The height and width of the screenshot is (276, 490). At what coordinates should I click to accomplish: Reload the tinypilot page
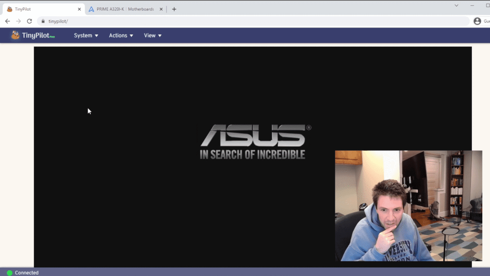click(29, 21)
